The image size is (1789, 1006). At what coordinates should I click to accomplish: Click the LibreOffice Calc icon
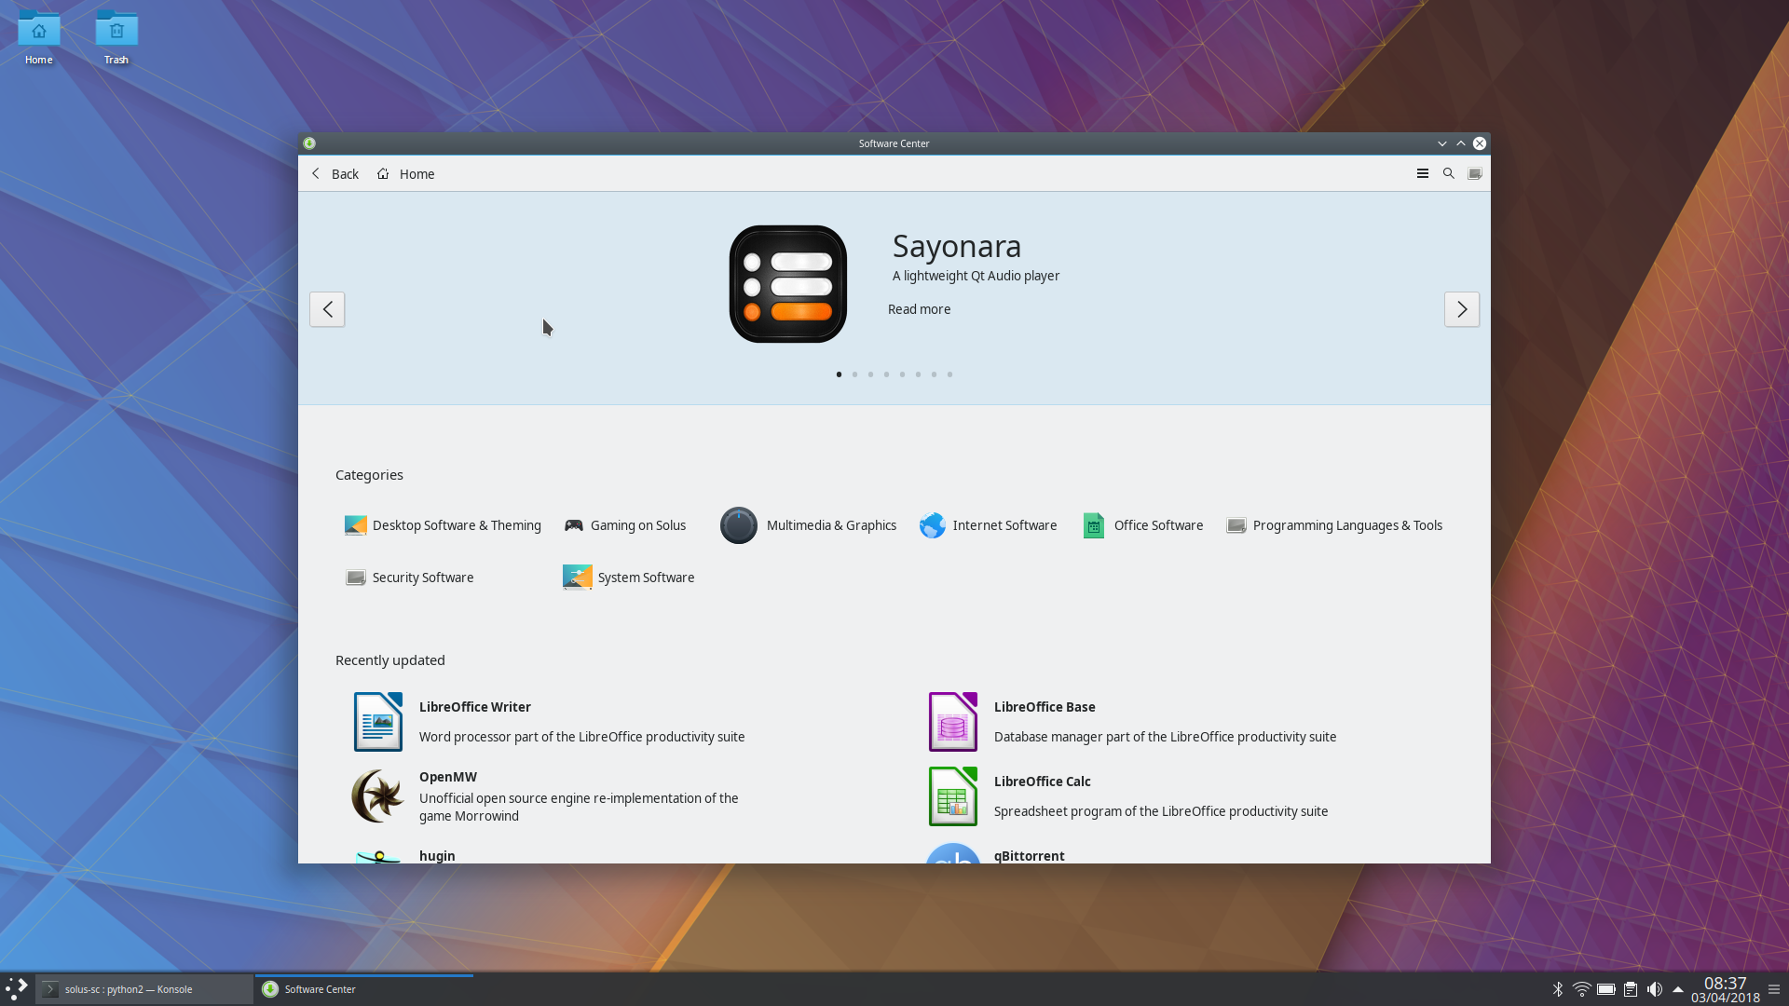953,796
